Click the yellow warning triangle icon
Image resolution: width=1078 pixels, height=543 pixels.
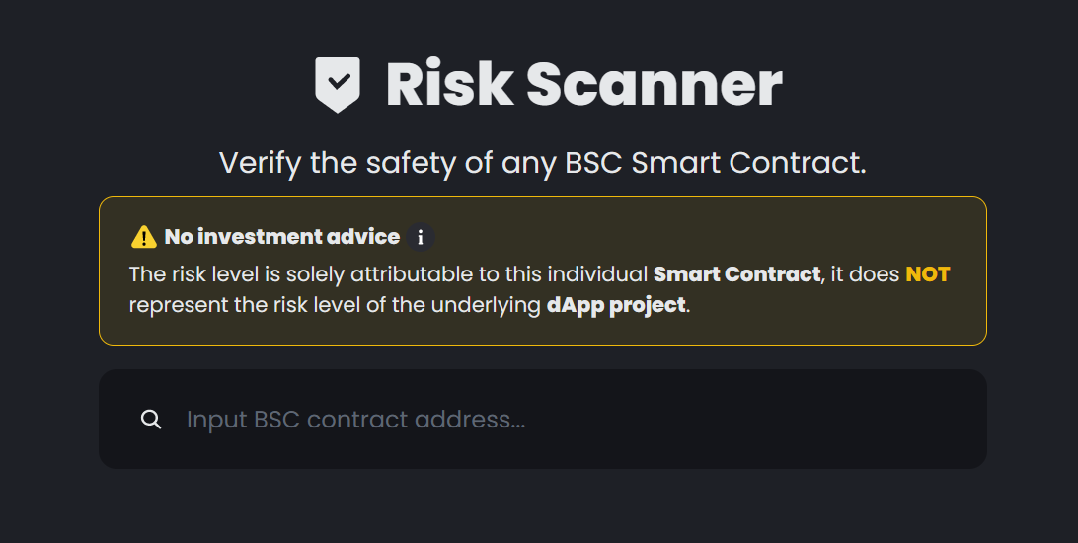point(144,237)
